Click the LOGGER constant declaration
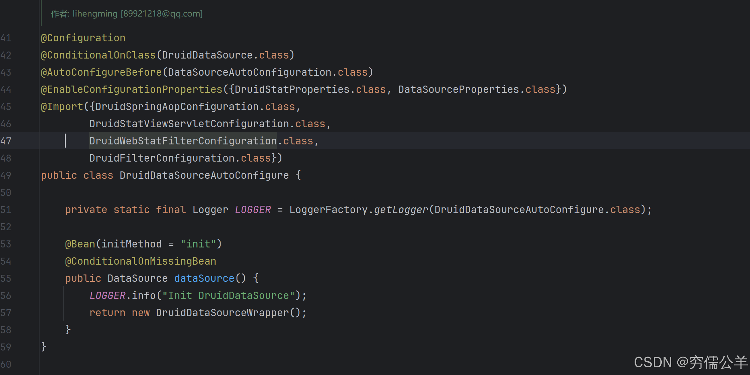 pyautogui.click(x=253, y=210)
